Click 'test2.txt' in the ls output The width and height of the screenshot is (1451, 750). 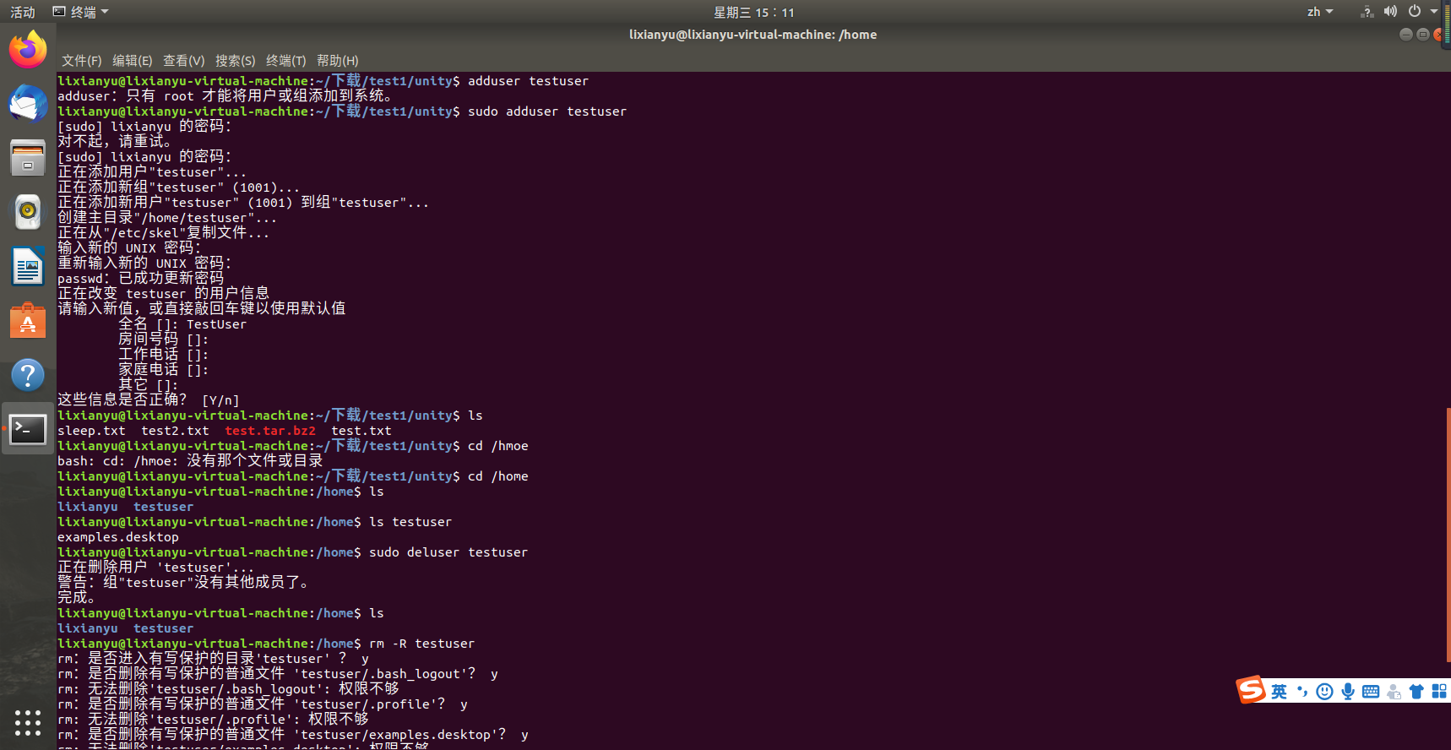(x=175, y=431)
